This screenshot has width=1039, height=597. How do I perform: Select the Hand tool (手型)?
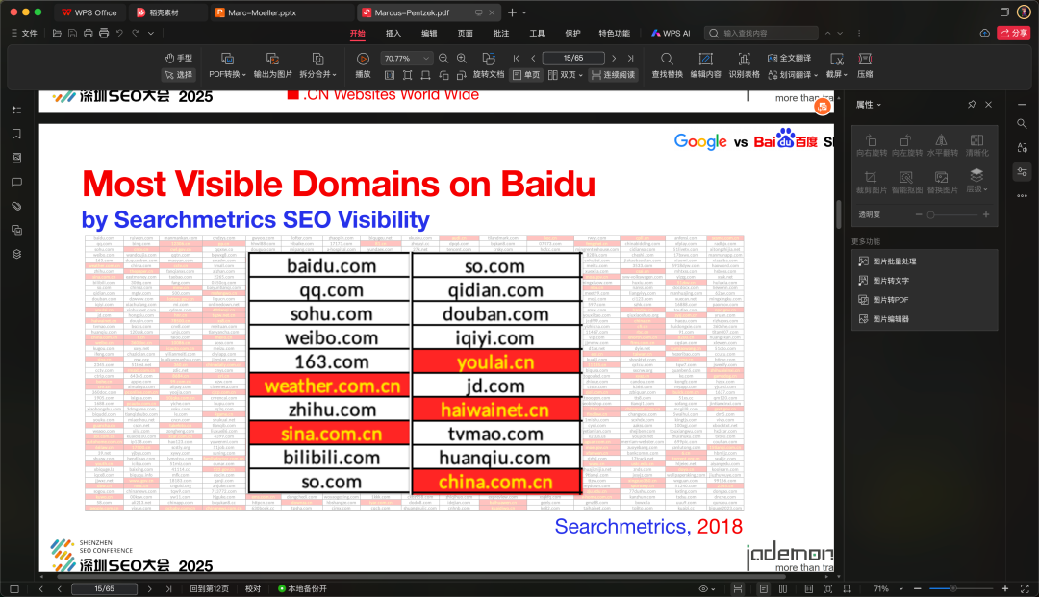[178, 59]
